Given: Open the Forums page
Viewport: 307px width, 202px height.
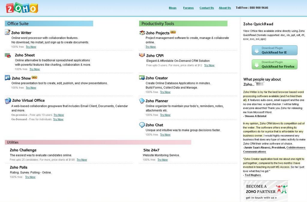Looking at the screenshot, I should pyautogui.click(x=188, y=8).
